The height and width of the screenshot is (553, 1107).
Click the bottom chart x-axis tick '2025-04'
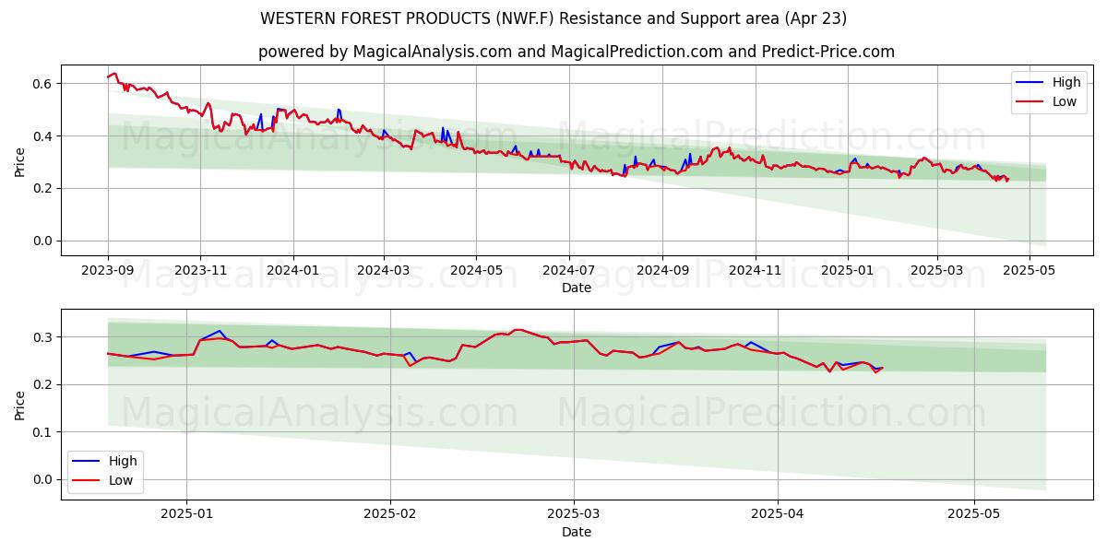(778, 515)
